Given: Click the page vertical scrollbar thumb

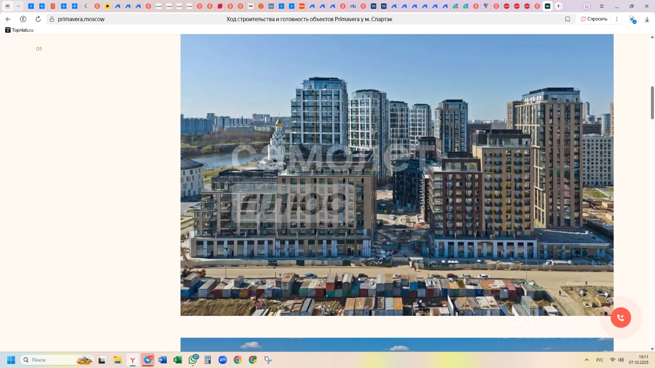Looking at the screenshot, I should tap(652, 102).
